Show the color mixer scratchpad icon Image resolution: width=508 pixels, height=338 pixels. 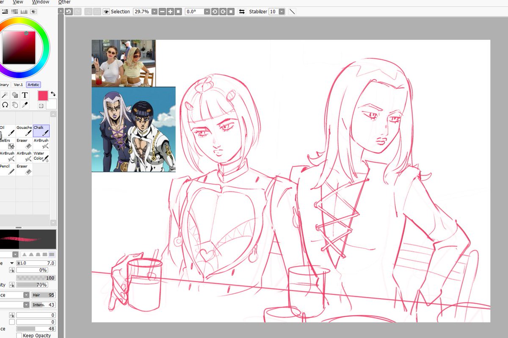[33, 11]
